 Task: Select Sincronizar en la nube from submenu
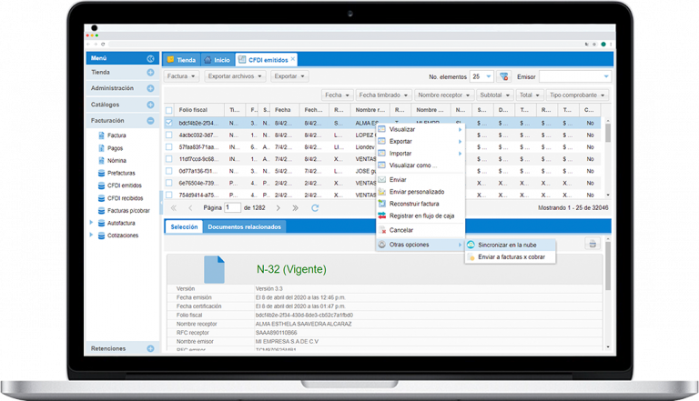tap(507, 245)
